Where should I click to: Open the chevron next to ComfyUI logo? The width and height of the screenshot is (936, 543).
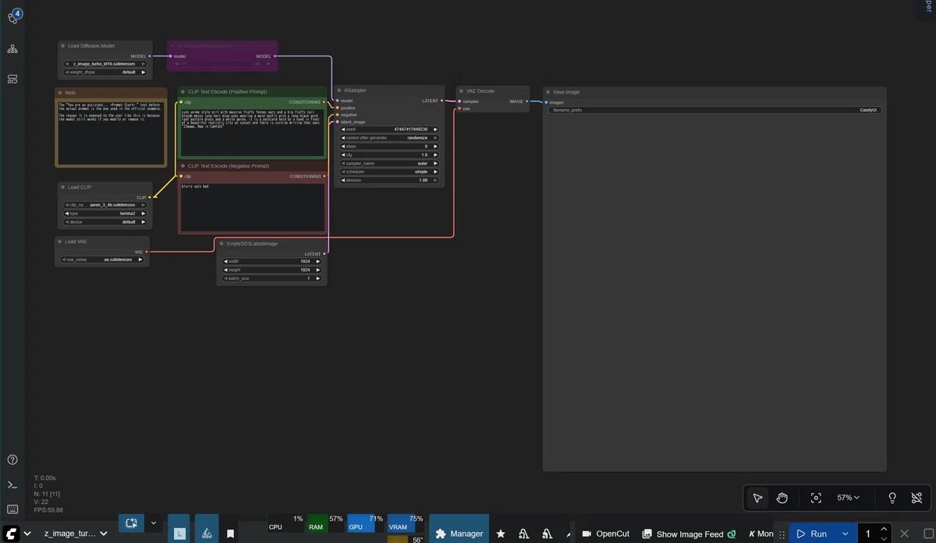point(27,534)
